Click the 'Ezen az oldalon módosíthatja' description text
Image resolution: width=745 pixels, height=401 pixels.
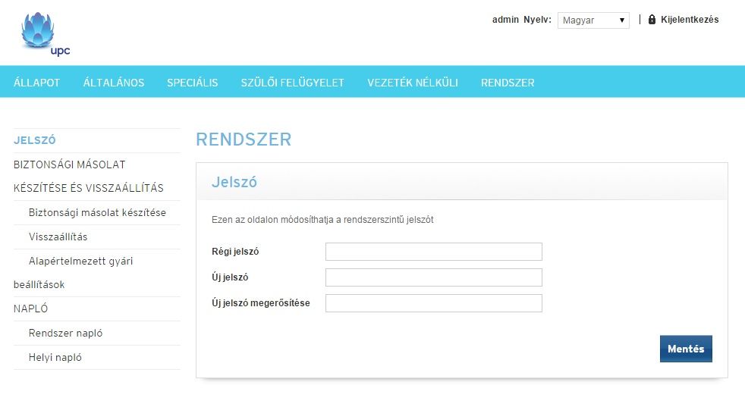pos(322,220)
